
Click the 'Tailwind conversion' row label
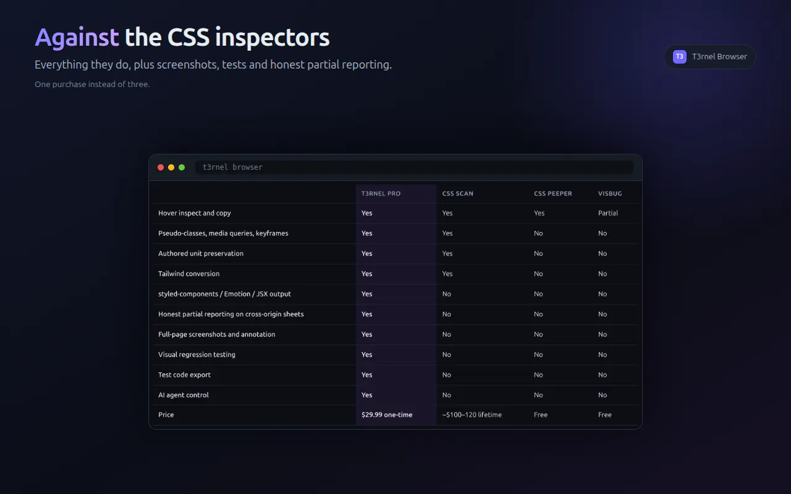[189, 274]
